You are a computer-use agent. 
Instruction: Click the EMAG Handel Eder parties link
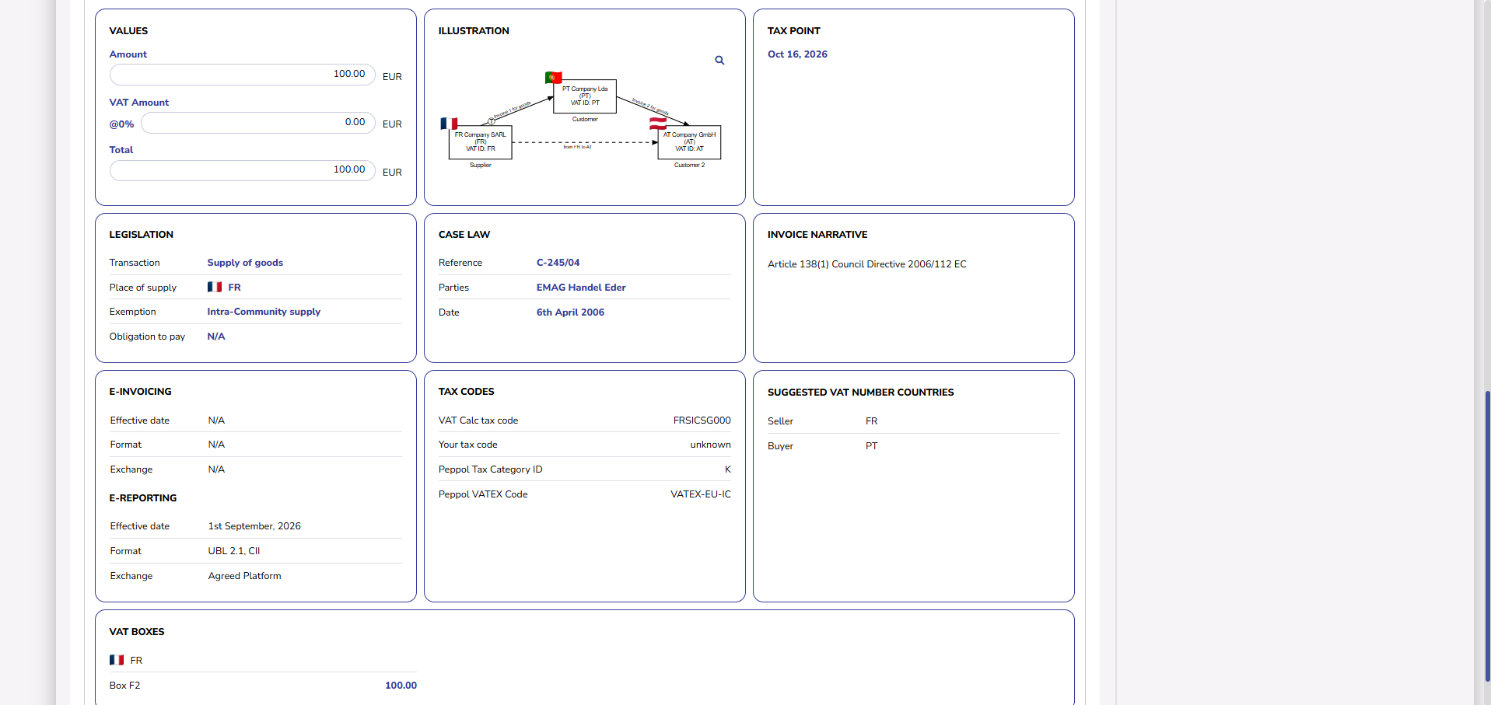pyautogui.click(x=580, y=288)
